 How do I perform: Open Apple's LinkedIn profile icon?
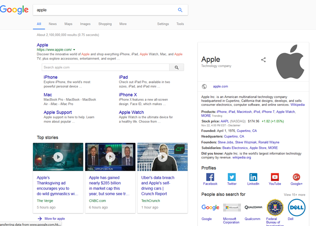[253, 177]
